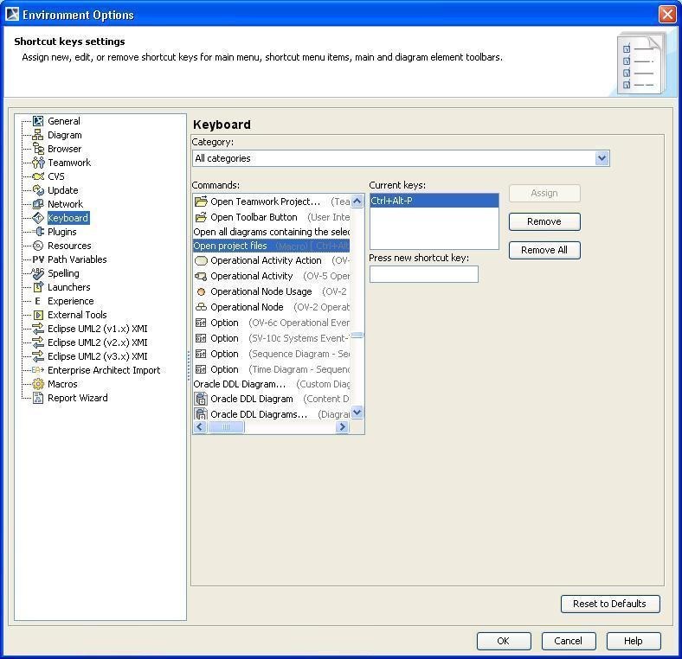Click the commands list scroll down arrow
Viewport: 682px width, 659px height.
click(x=357, y=412)
